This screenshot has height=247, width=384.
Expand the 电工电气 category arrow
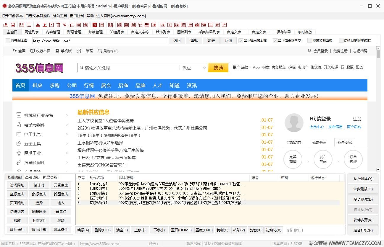click(x=67, y=134)
